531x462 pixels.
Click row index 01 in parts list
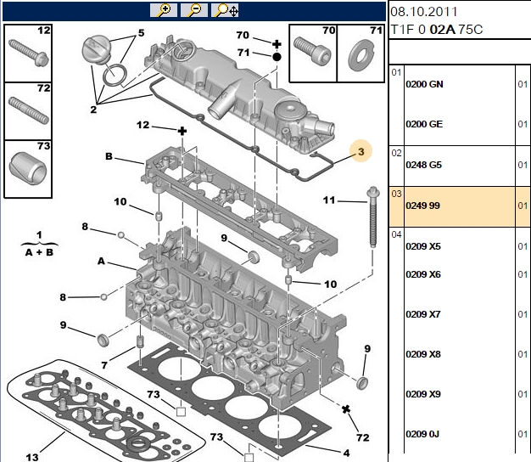coord(396,72)
